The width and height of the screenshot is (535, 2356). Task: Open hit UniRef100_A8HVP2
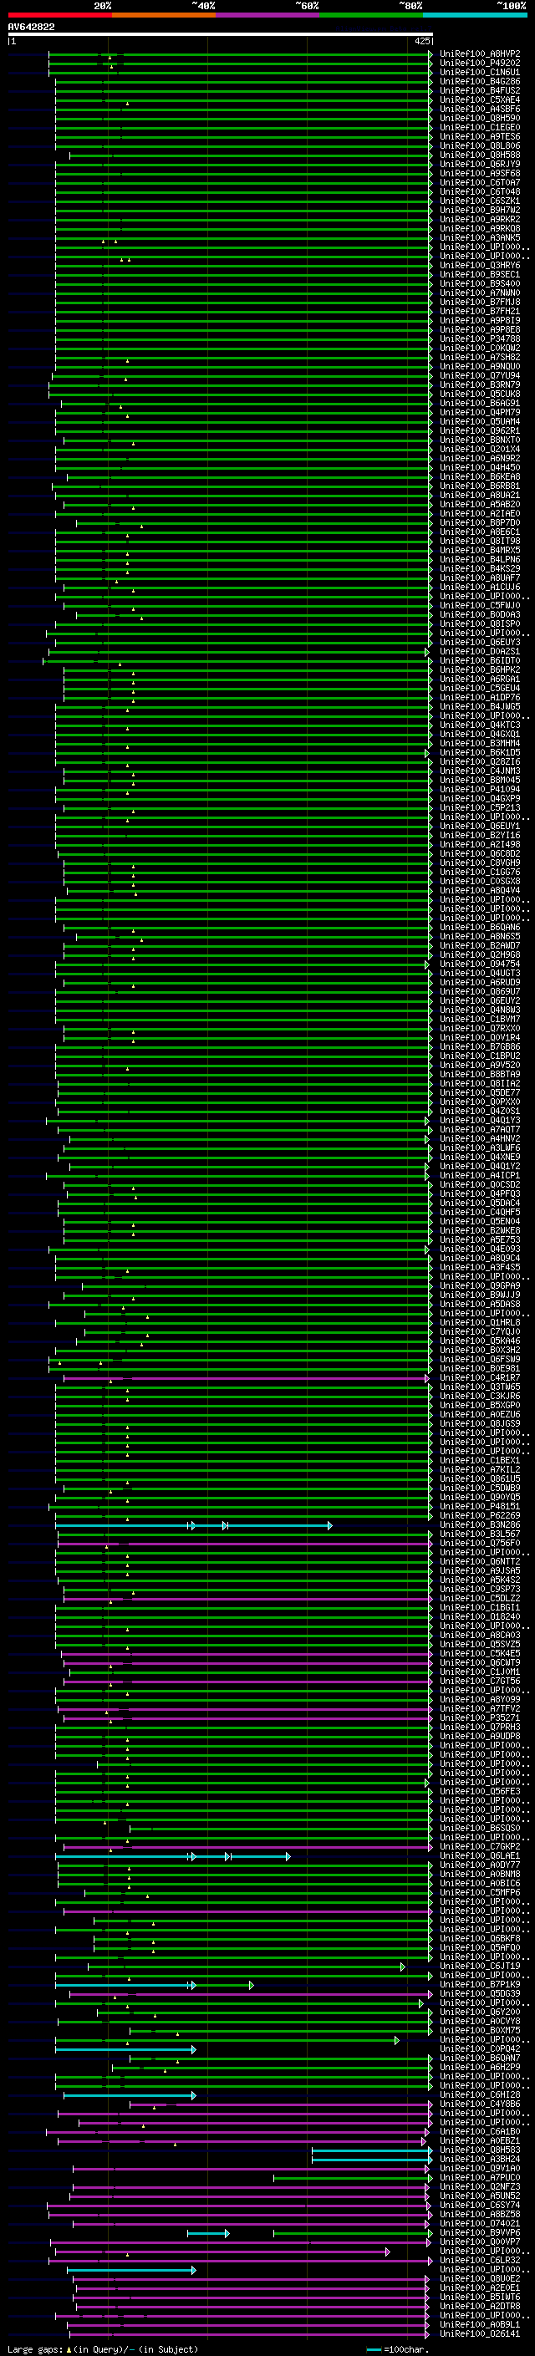[x=479, y=54]
